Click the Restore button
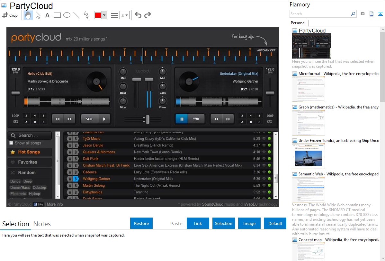 (141, 223)
